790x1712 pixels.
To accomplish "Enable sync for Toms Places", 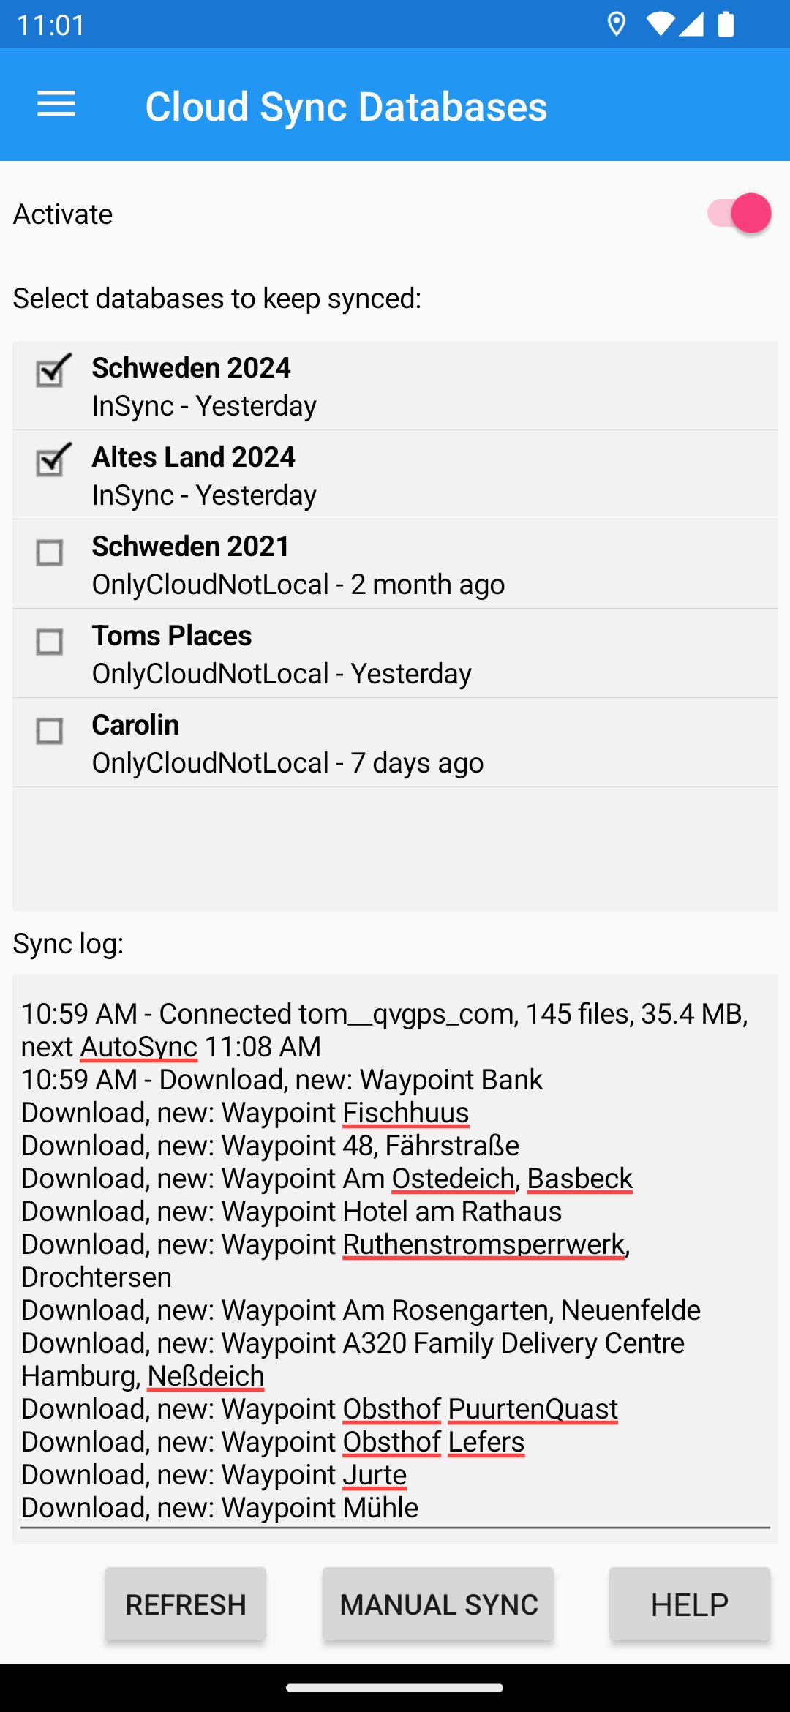I will (x=50, y=642).
